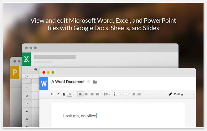This screenshot has height=131, width=207.
Task: Click the yellow PowerPoint P icon
Action: click(15, 73)
